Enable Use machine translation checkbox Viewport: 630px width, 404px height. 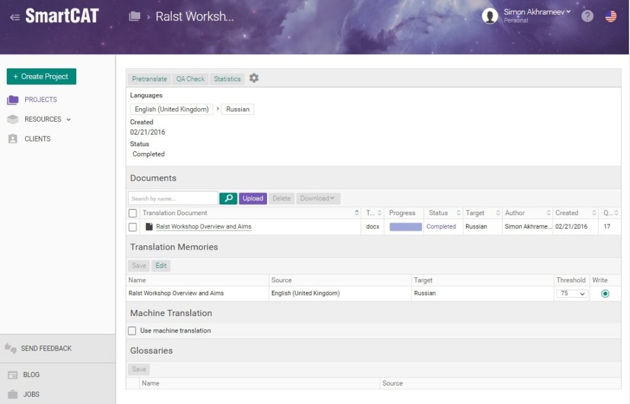132,330
